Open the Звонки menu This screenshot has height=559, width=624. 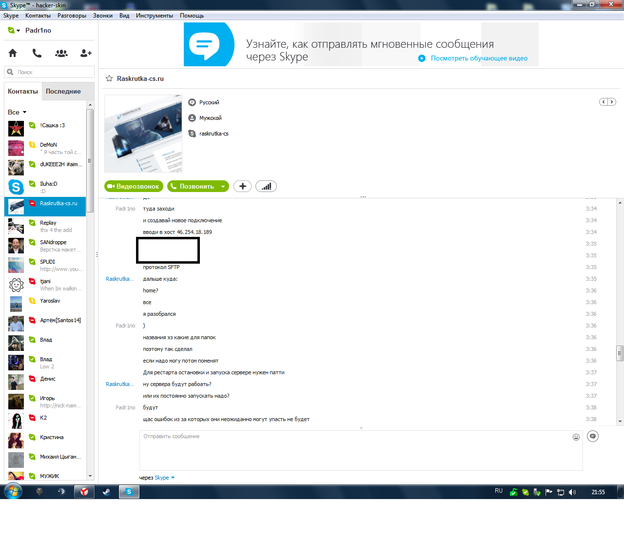(x=103, y=16)
